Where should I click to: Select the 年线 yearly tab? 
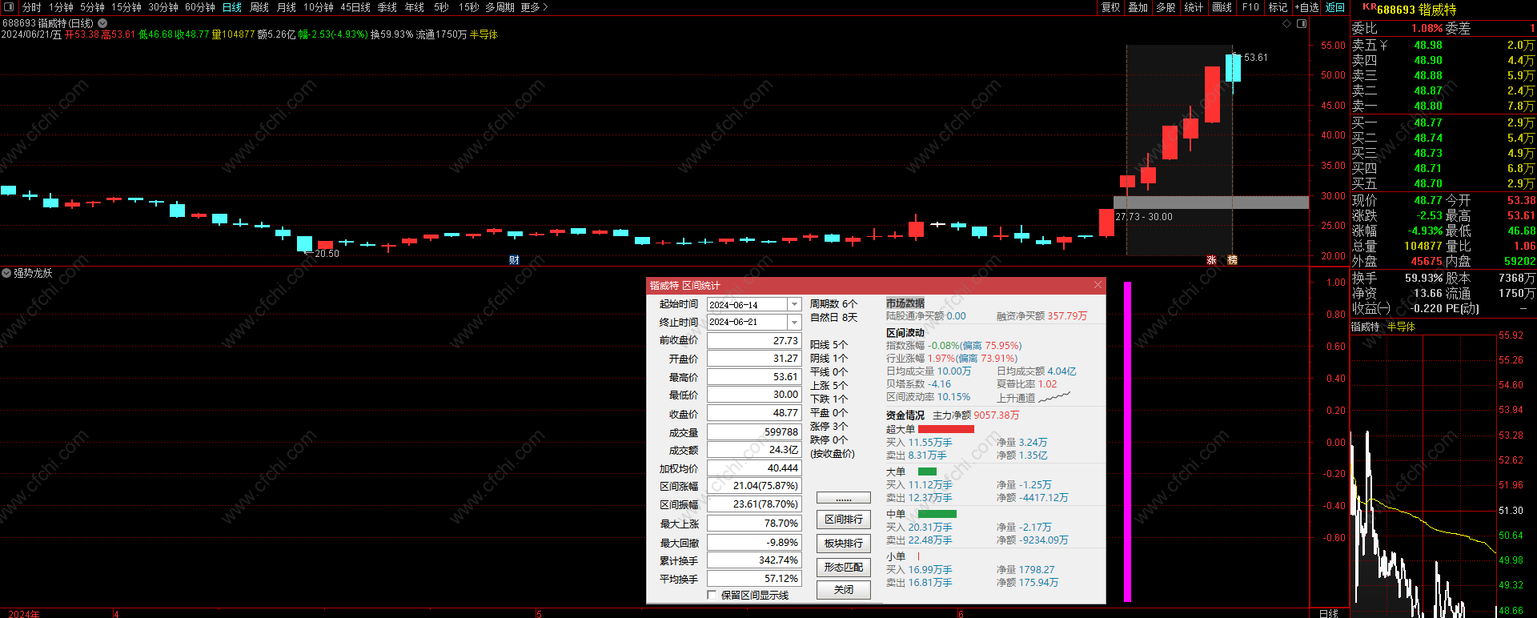pos(415,7)
